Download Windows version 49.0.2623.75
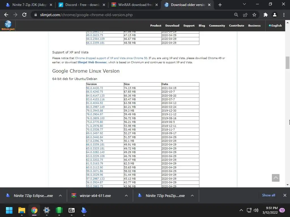 tap(95, 35)
